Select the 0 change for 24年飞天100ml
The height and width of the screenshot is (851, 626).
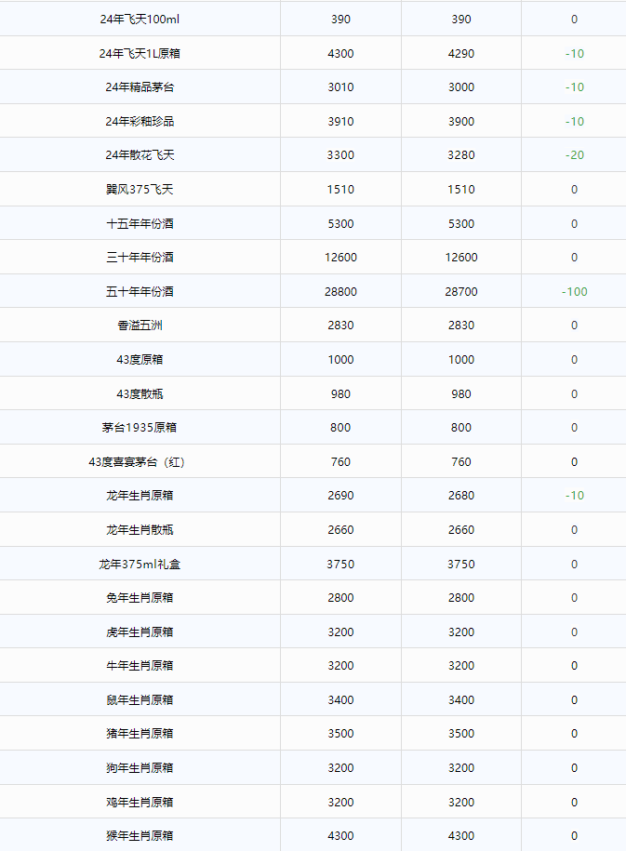575,20
